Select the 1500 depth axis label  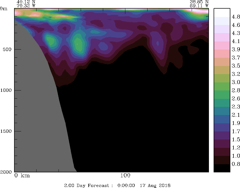6,131
